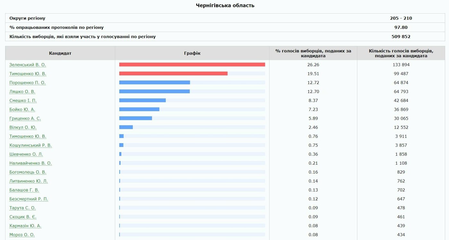The width and height of the screenshot is (449, 240).
Task: Open candidate link Ляшко О. В.
Action: click(x=22, y=92)
